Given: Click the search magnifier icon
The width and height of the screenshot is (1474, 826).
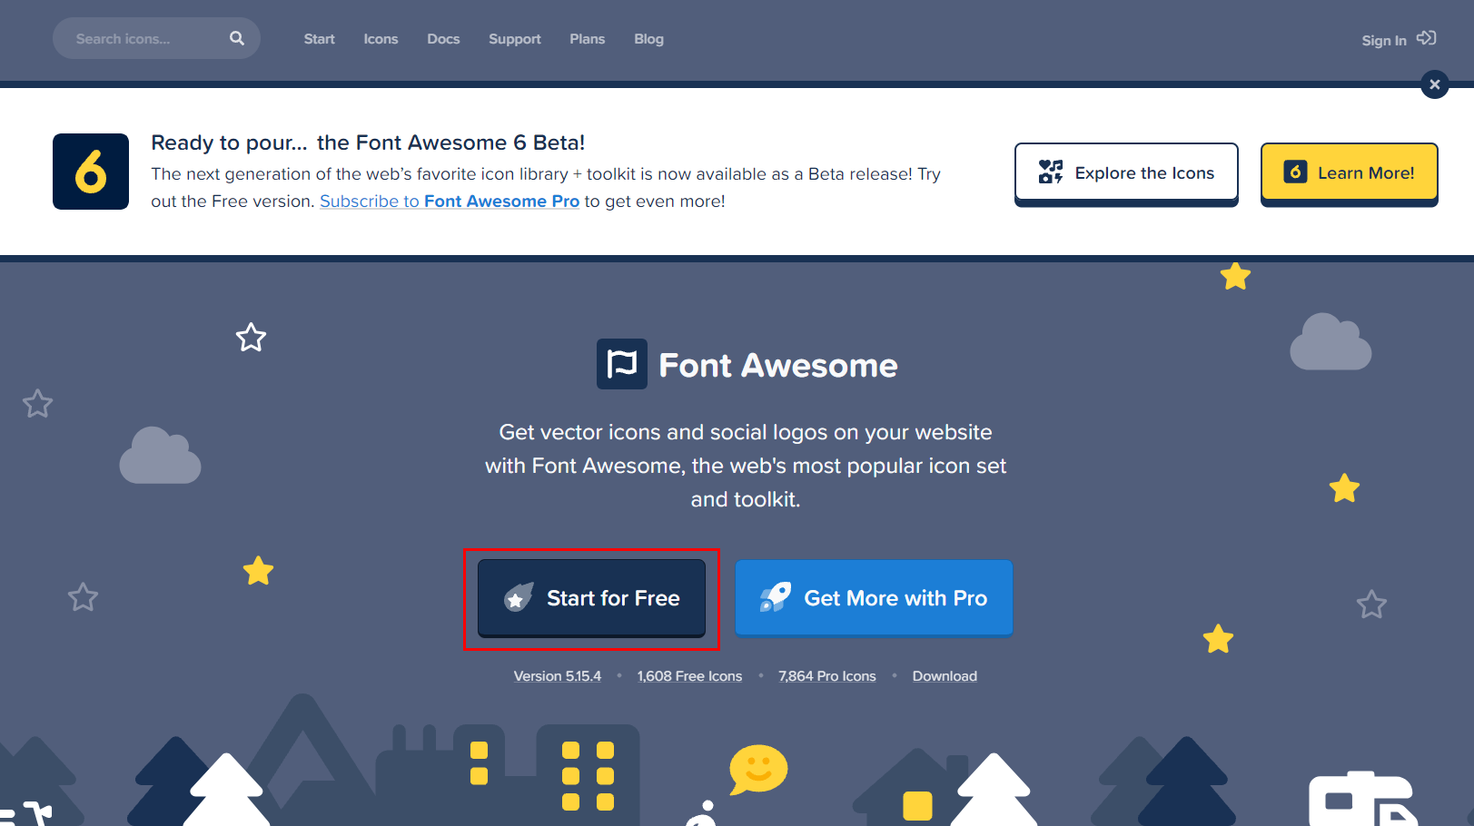Looking at the screenshot, I should [x=236, y=38].
